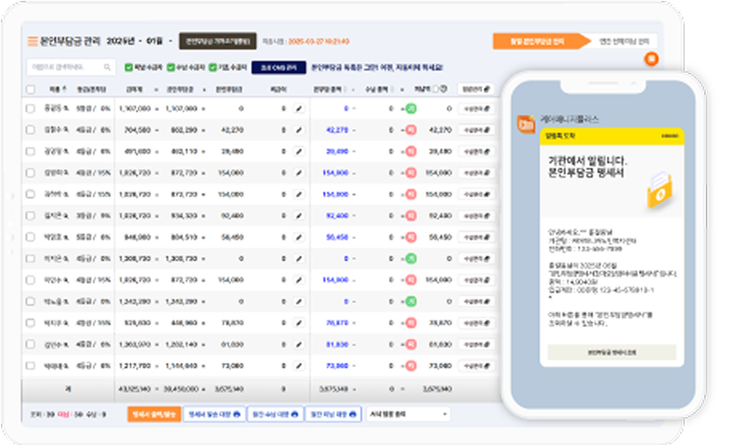Click the pencil edit icon in the last row

[x=299, y=366]
